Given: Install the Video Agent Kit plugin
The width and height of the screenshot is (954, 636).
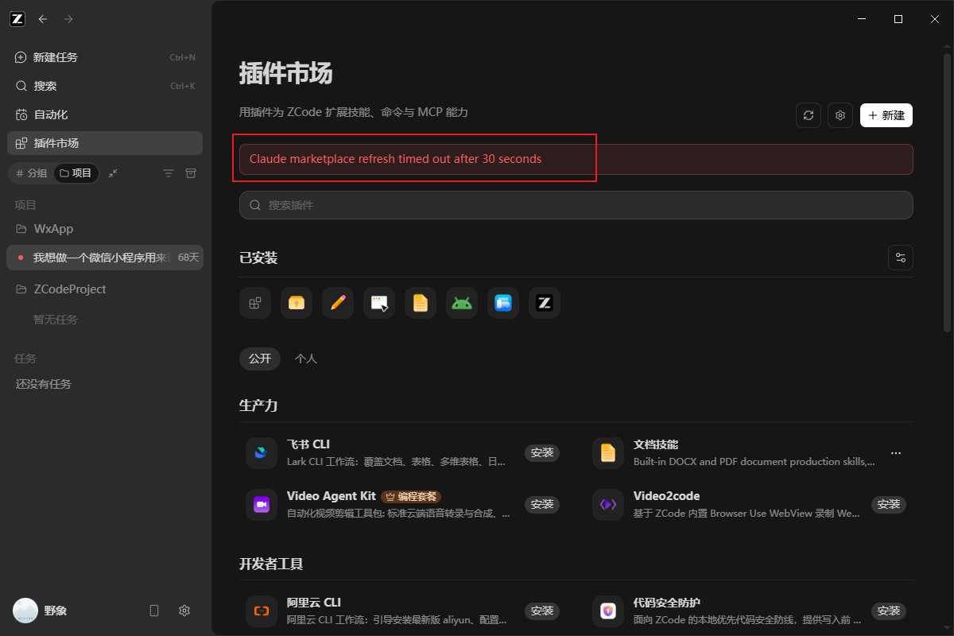Looking at the screenshot, I should (x=542, y=505).
